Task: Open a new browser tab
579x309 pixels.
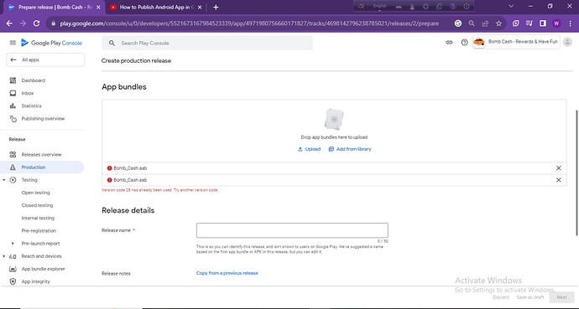Action: pos(216,7)
